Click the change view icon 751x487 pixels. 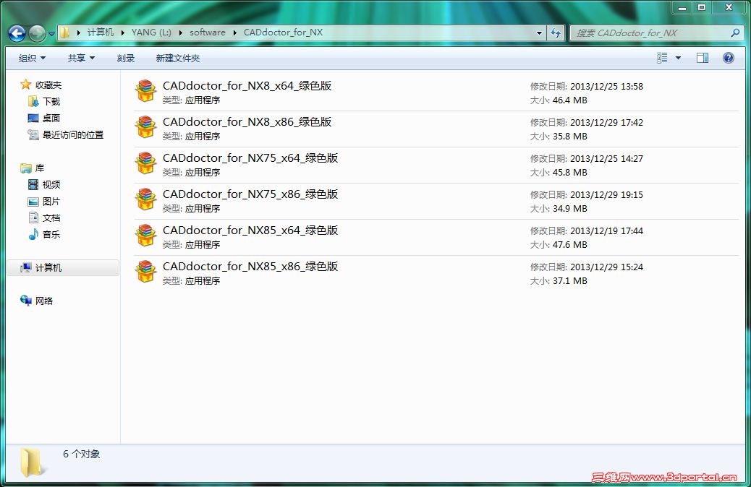click(x=662, y=58)
